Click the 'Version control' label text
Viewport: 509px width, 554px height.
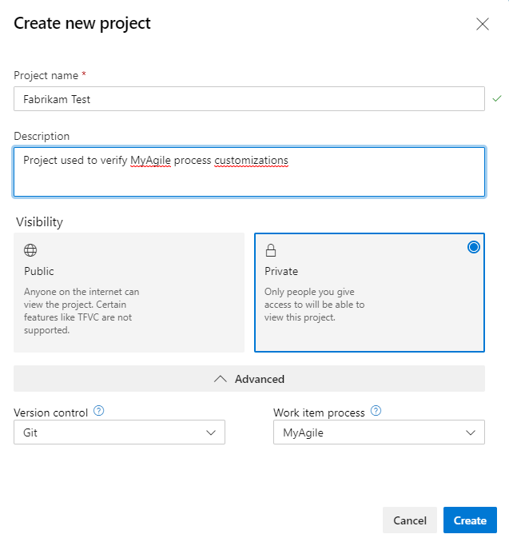tap(50, 413)
